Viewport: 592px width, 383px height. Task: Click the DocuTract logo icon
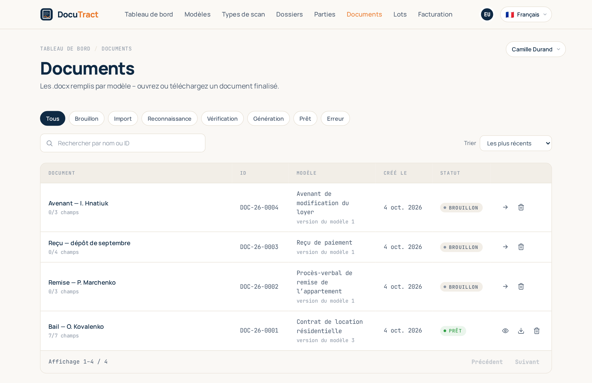46,14
